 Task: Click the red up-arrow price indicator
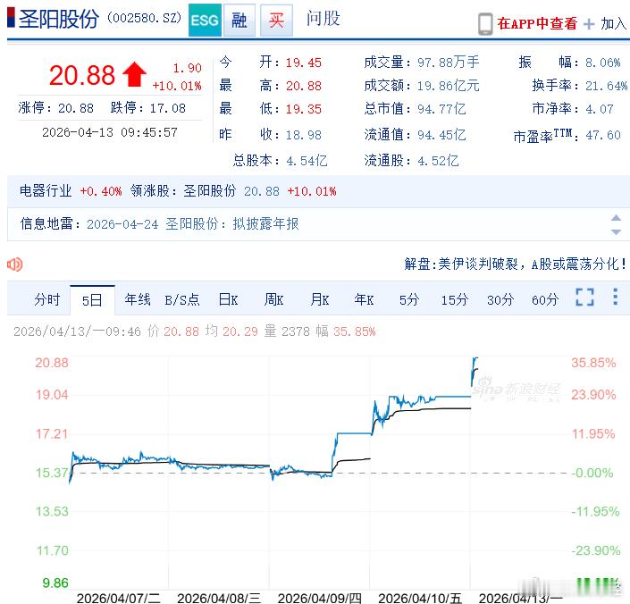(134, 74)
